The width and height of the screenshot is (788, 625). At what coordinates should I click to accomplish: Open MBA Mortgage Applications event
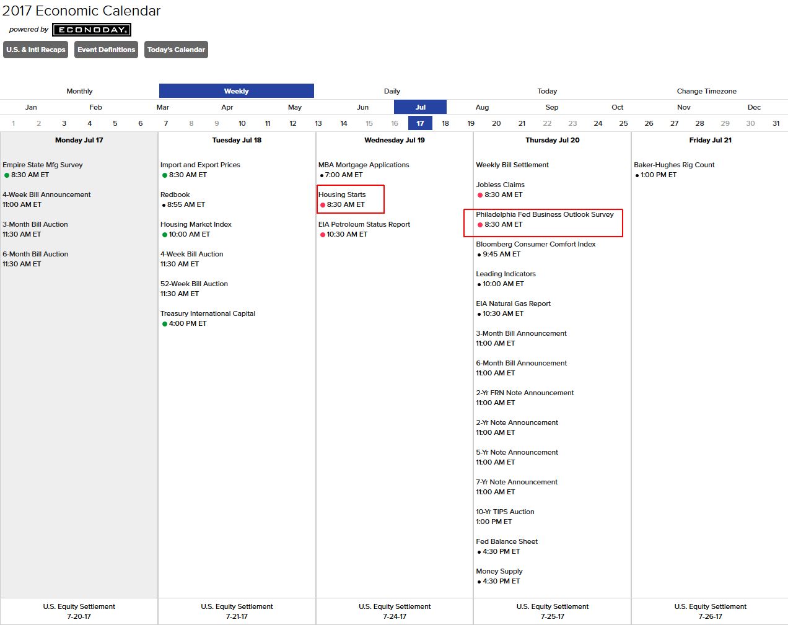[364, 165]
